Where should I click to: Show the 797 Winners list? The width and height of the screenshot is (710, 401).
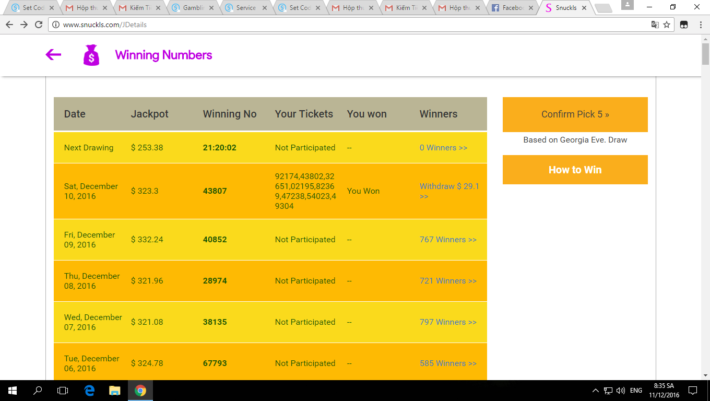pyautogui.click(x=448, y=322)
